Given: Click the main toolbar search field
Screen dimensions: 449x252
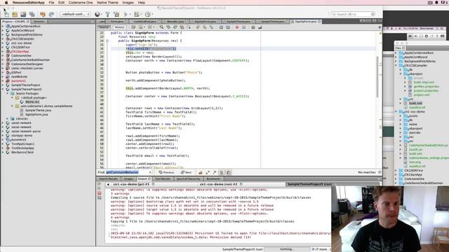Looking at the screenshot, I should (x=353, y=14).
